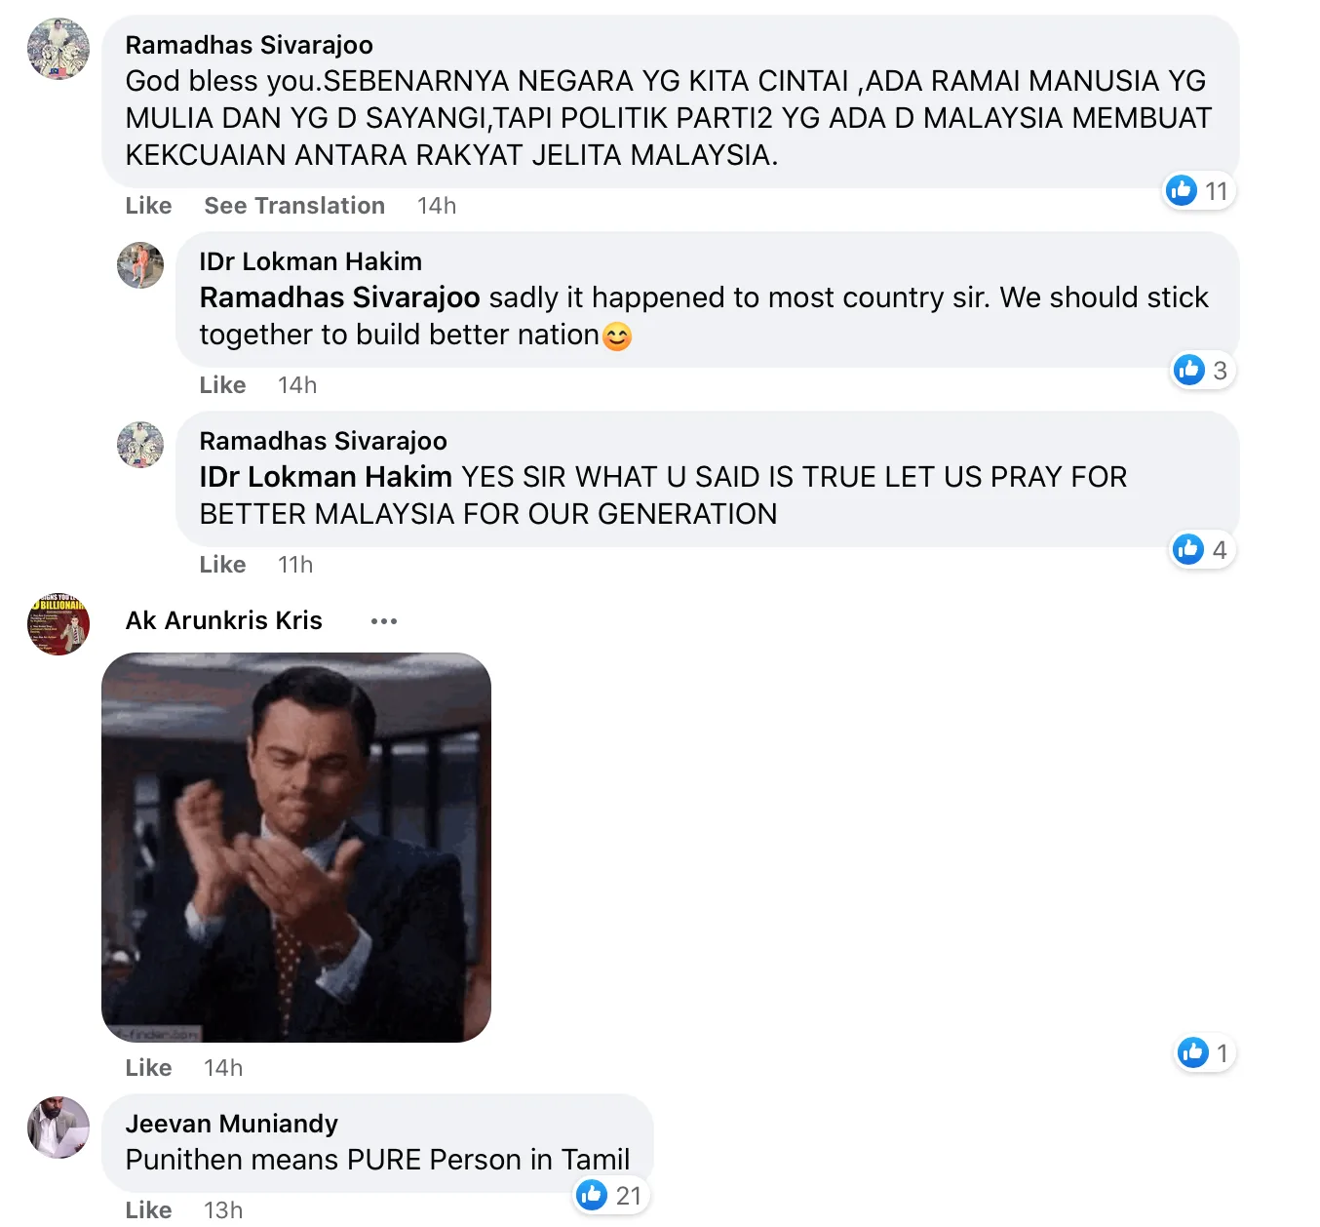Open the three-dot menu beside Ak Arunkris Kris

(384, 621)
